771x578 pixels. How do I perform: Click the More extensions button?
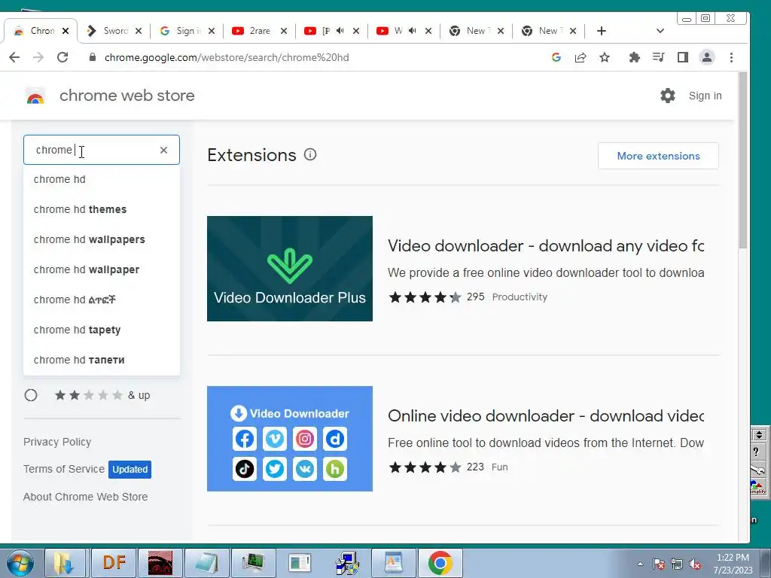click(x=658, y=156)
